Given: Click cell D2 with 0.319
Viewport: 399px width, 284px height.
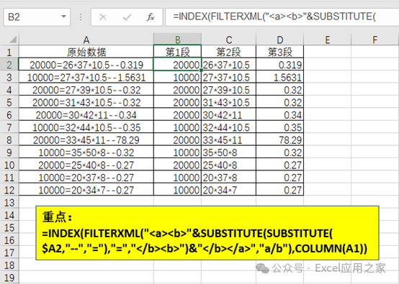Looking at the screenshot, I should (279, 65).
